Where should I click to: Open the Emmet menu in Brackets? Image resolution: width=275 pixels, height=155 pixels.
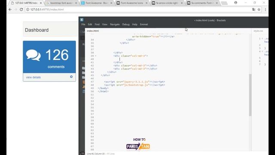[144, 25]
